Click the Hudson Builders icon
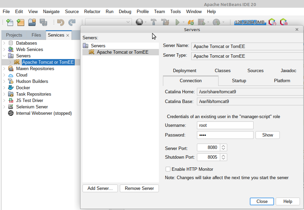This screenshot has width=304, height=210. click(x=11, y=81)
